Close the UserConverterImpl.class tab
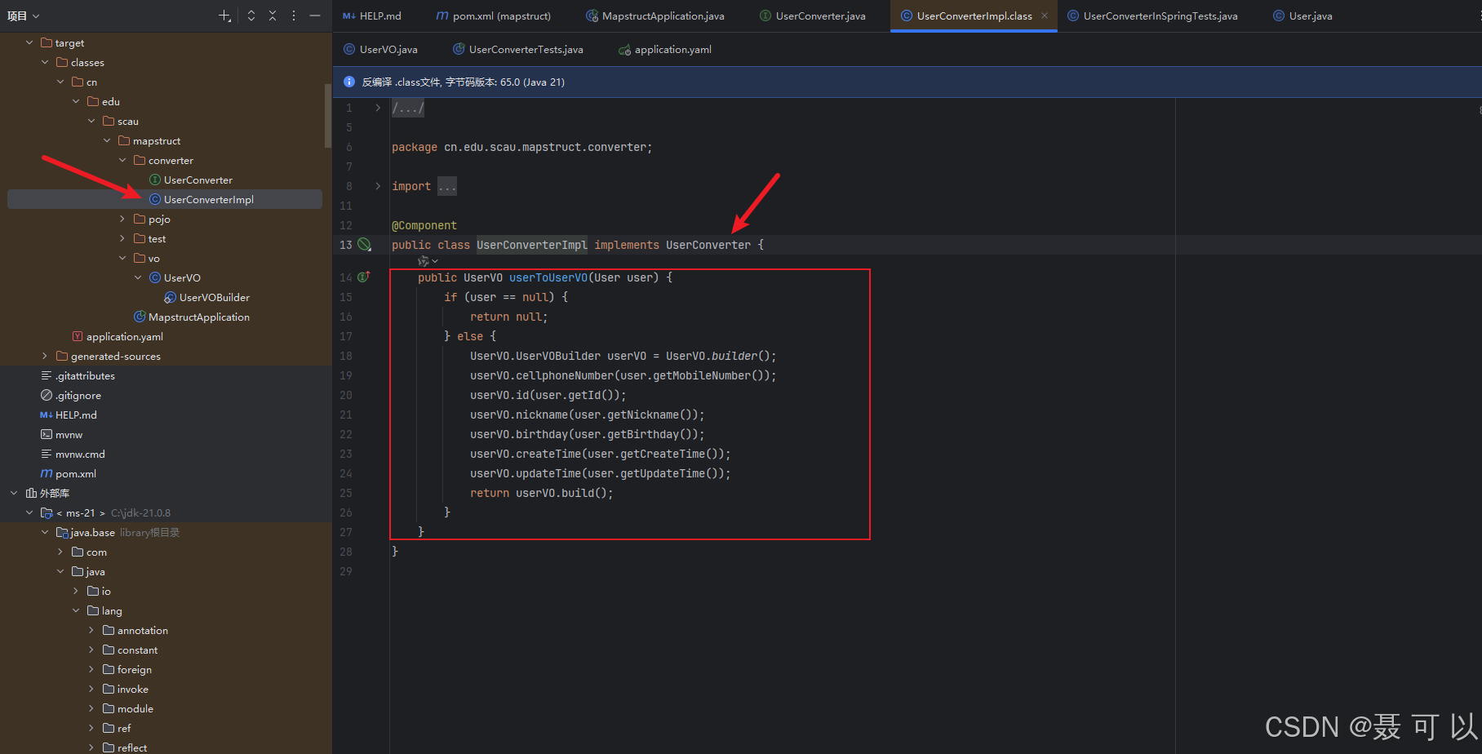 [x=1044, y=16]
